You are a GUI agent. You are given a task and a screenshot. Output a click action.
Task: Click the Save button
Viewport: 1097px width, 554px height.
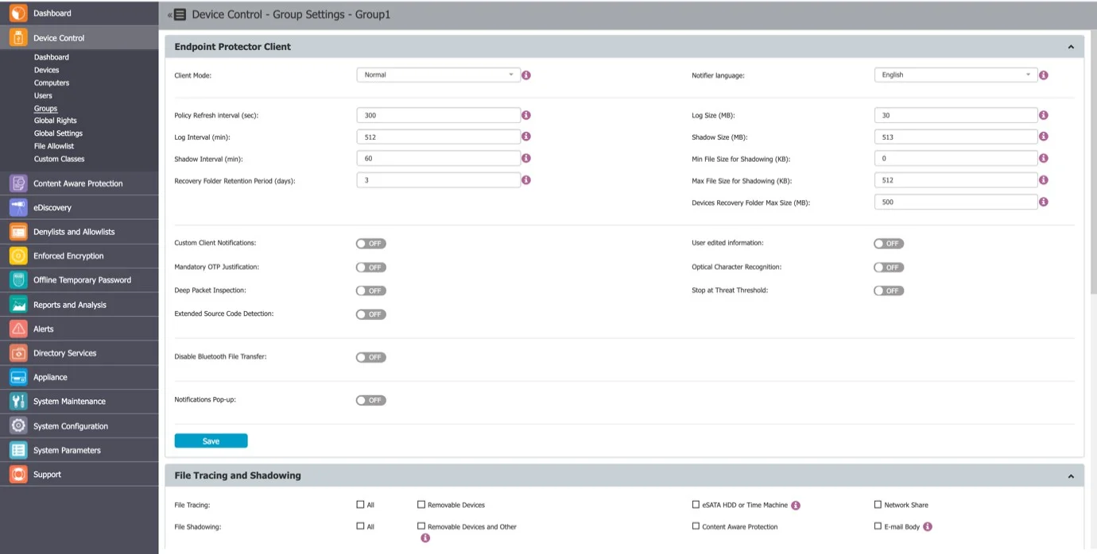point(211,441)
